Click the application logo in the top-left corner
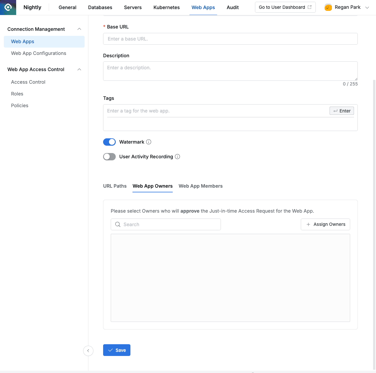Screen dimensions: 376x373 (x=8, y=7)
